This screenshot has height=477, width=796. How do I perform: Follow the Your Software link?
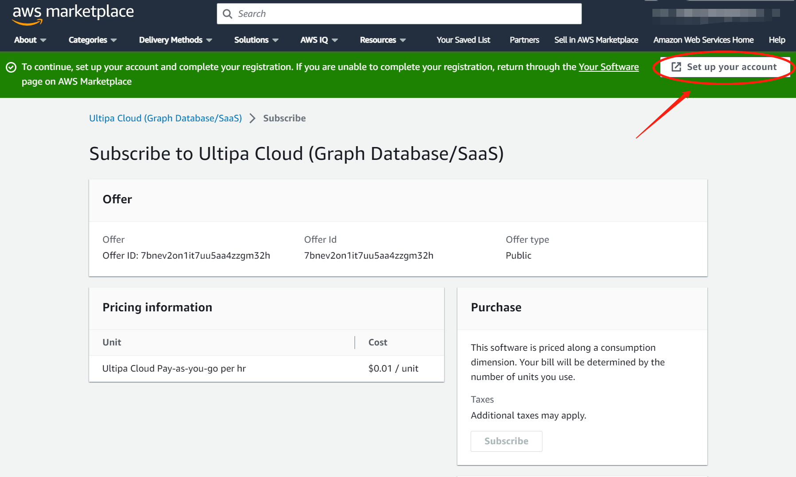coord(609,67)
